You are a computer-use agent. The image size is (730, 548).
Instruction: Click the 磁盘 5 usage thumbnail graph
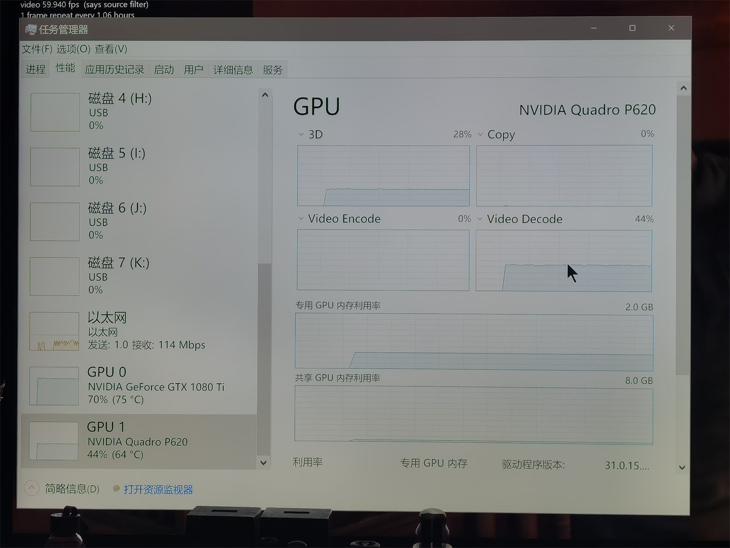click(x=55, y=167)
